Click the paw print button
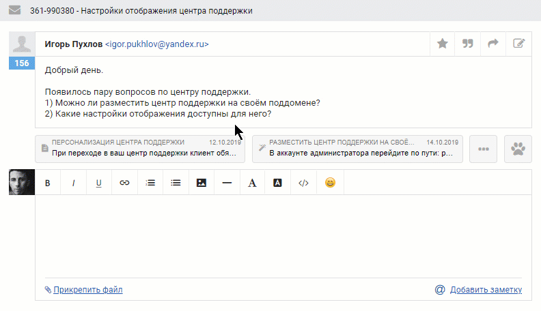The image size is (541, 311). (518, 149)
